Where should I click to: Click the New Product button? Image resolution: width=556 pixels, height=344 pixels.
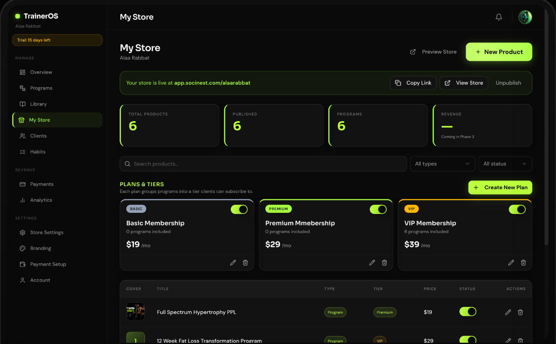[x=499, y=52]
